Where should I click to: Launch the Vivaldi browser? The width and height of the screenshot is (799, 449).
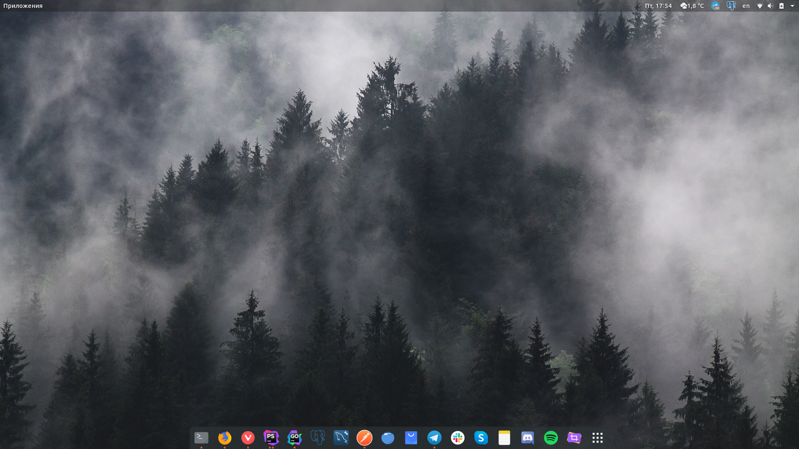pos(248,437)
